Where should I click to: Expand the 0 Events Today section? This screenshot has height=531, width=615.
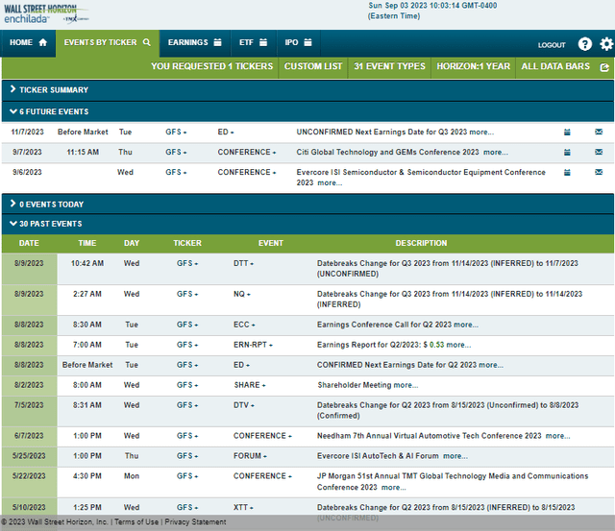307,205
